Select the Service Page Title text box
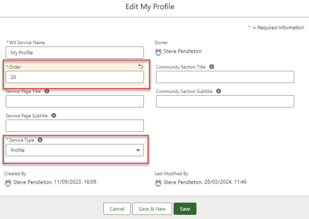This screenshot has height=219, width=309. [75, 101]
